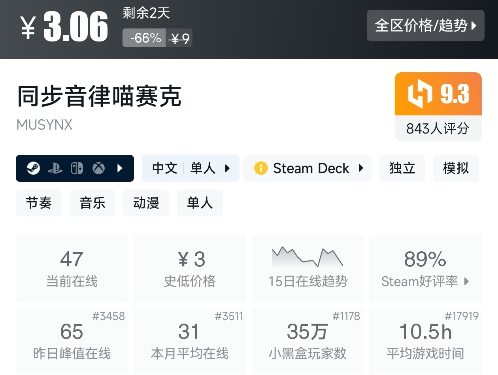The image size is (498, 375).
Task: Click the PlayStation platform icon
Action: [55, 168]
